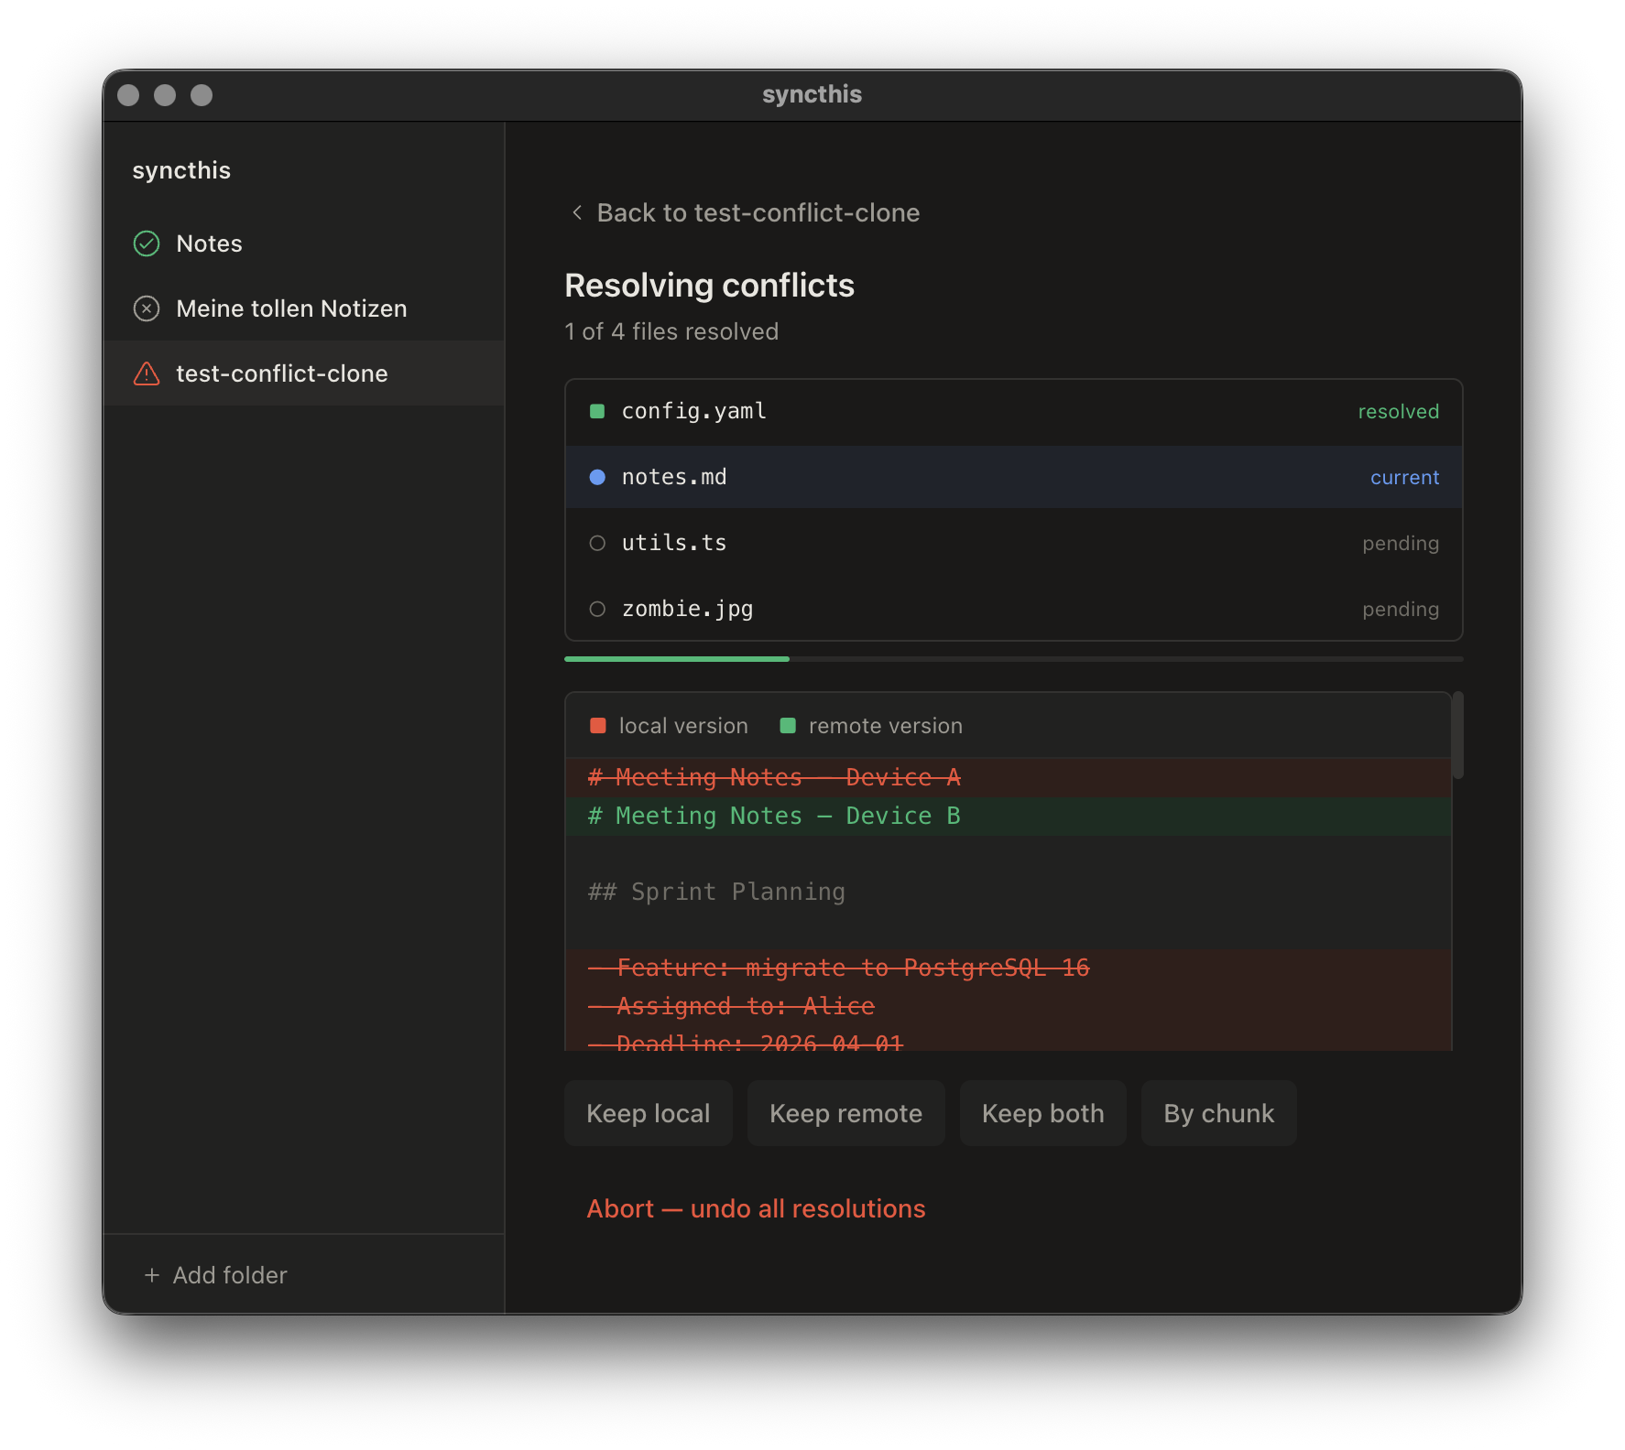Select notes.md in the conflict file list
Viewport: 1625px width, 1450px height.
[916, 477]
